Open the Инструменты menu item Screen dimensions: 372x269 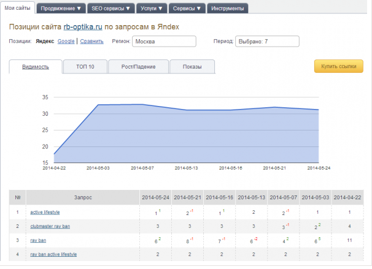pyautogui.click(x=228, y=9)
